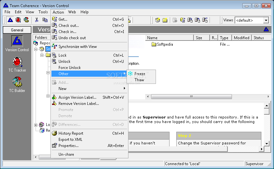
Task: Sort by the Status column header
Action: pos(261,38)
